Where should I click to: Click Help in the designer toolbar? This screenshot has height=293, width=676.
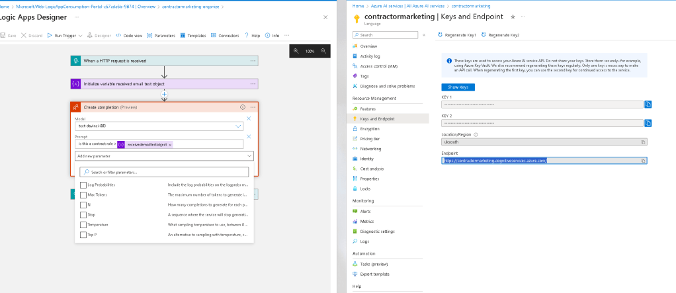click(x=252, y=36)
